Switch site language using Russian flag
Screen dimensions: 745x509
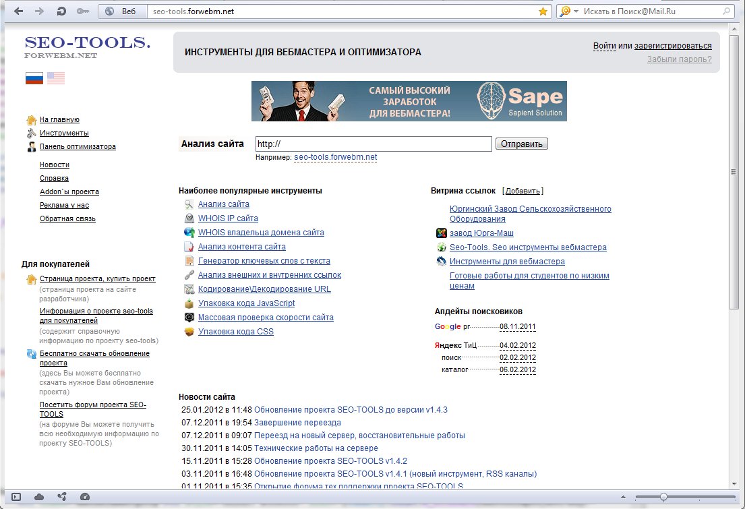pos(34,79)
